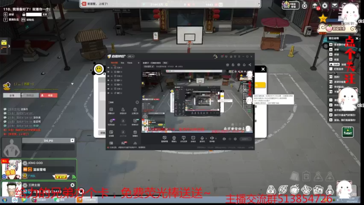
Task: Open the clipboard task tool in toolbox
Action: point(135,111)
